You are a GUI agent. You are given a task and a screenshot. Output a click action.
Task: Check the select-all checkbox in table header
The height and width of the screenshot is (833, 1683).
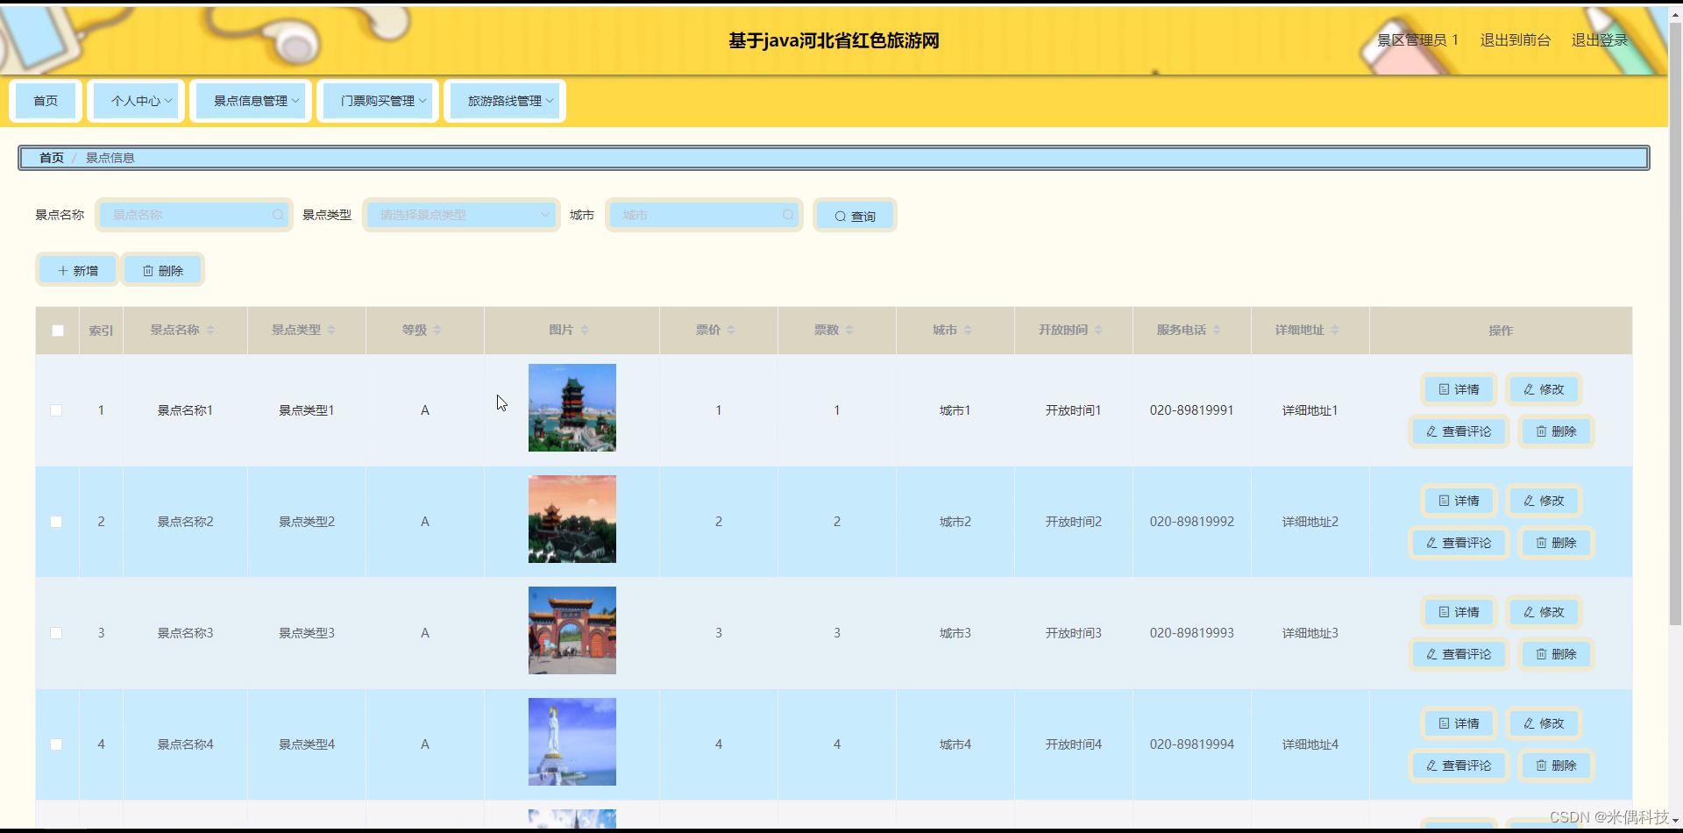tap(57, 331)
